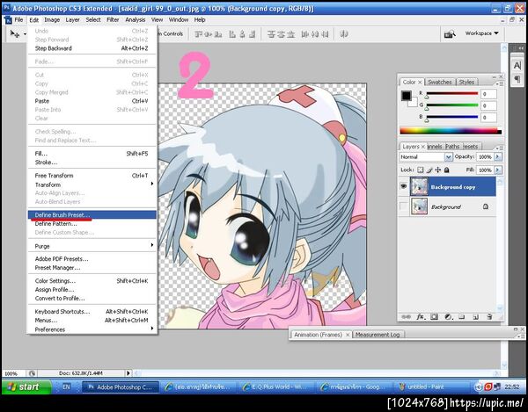Viewport: 528px width, 412px height.
Task: Click the Delete layer trash icon
Action: pos(489,316)
